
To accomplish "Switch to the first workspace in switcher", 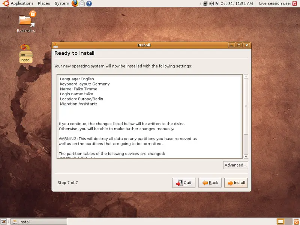I will [280, 222].
